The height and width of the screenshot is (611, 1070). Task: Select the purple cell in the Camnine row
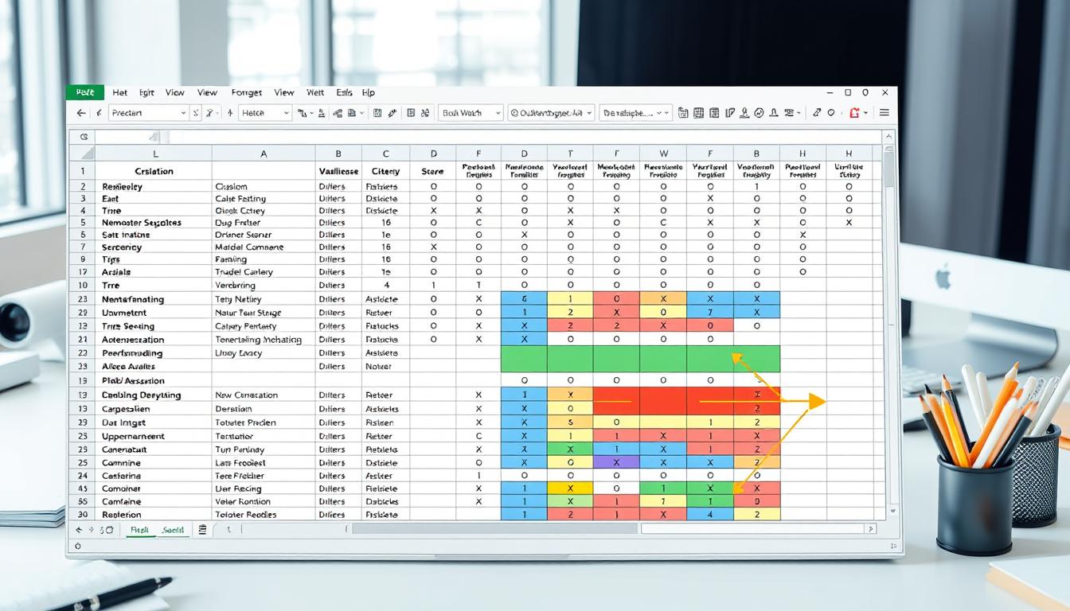pos(616,462)
